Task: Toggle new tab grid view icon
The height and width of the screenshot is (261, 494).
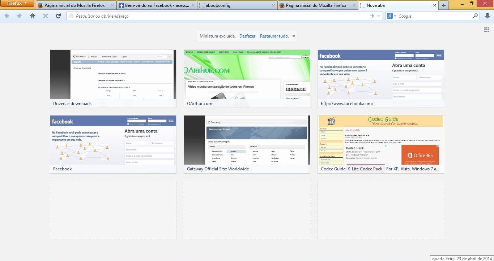Action: [487, 30]
